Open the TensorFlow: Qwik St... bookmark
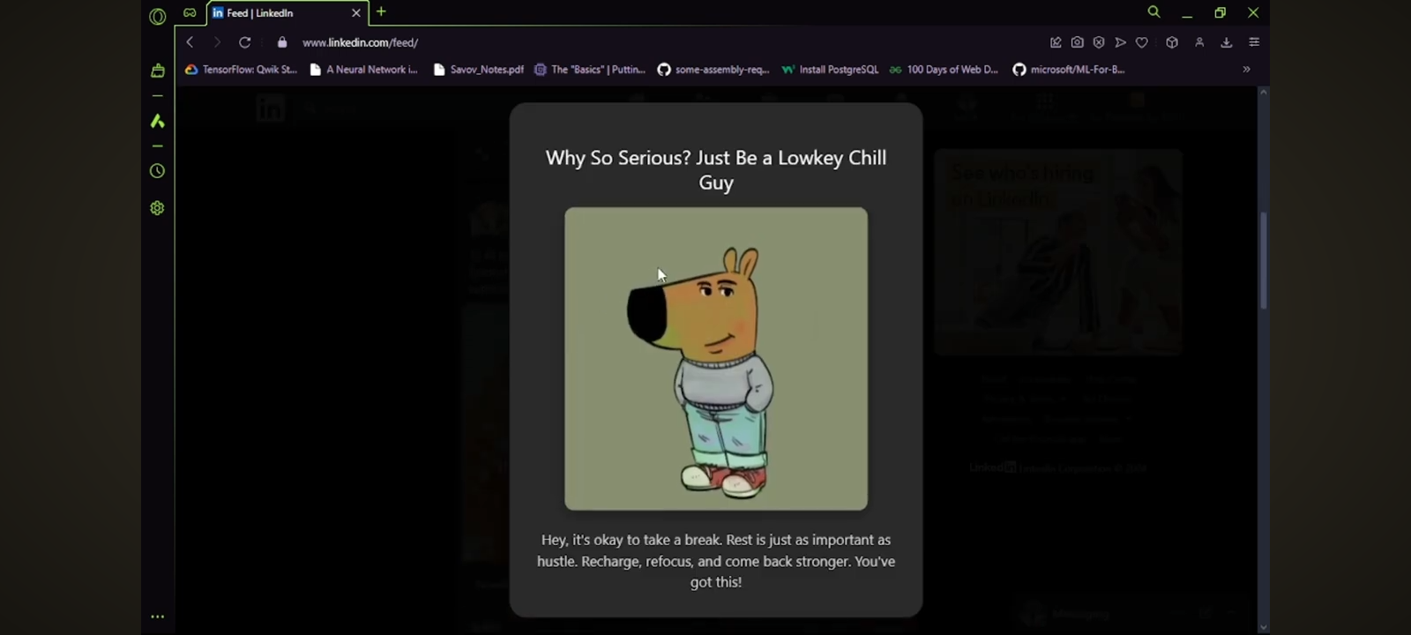 (241, 70)
